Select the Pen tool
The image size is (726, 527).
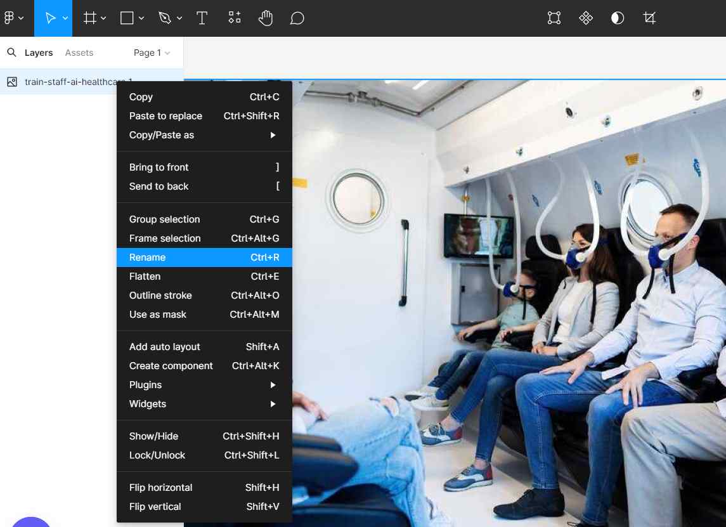point(165,18)
